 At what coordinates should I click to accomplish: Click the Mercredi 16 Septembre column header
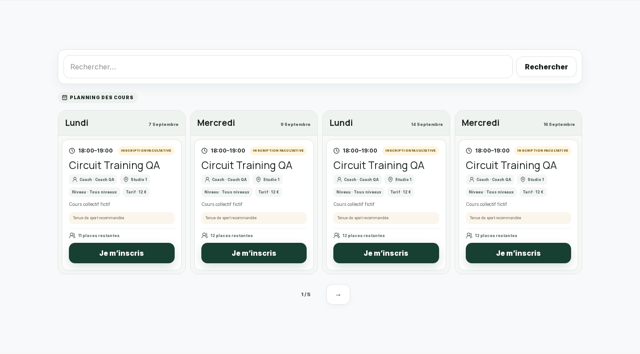[518, 123]
